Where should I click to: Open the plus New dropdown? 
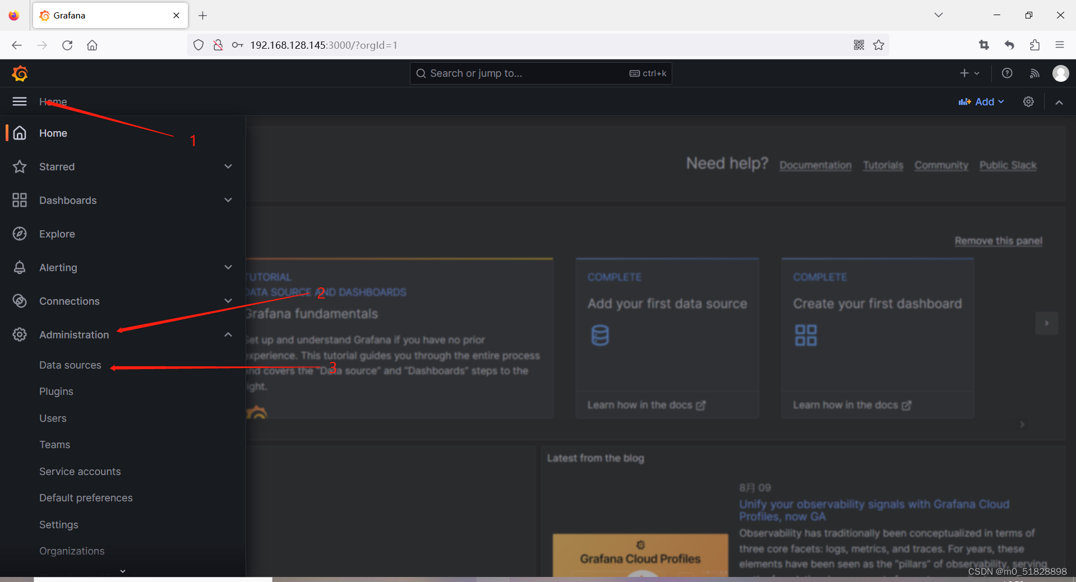[969, 73]
